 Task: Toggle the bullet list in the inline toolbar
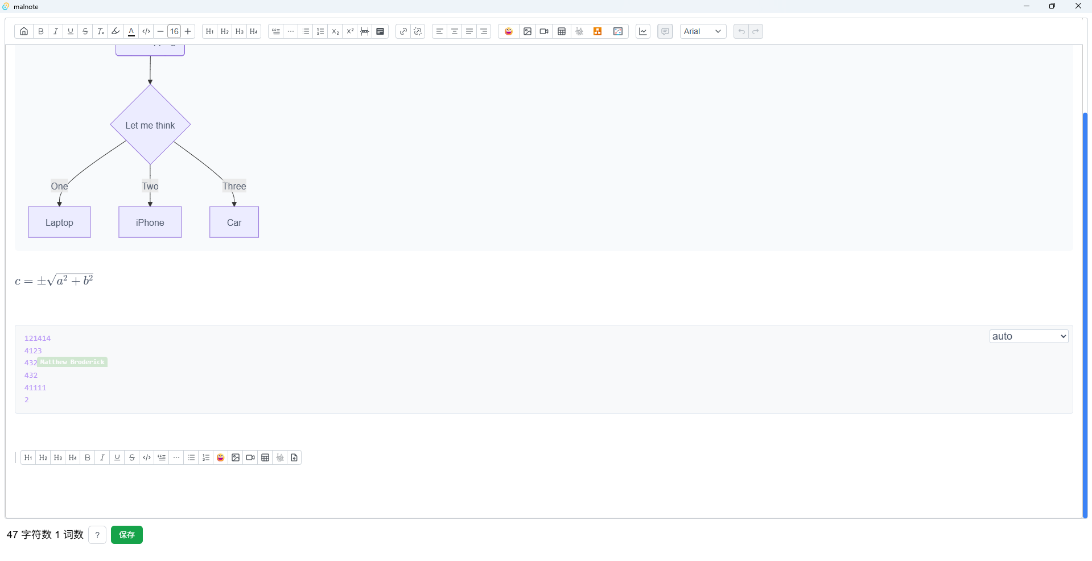(x=192, y=457)
